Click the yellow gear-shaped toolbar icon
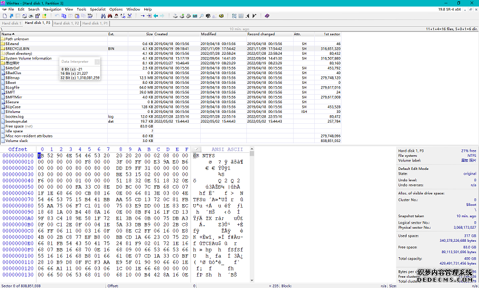The image size is (479, 288). pos(221,16)
